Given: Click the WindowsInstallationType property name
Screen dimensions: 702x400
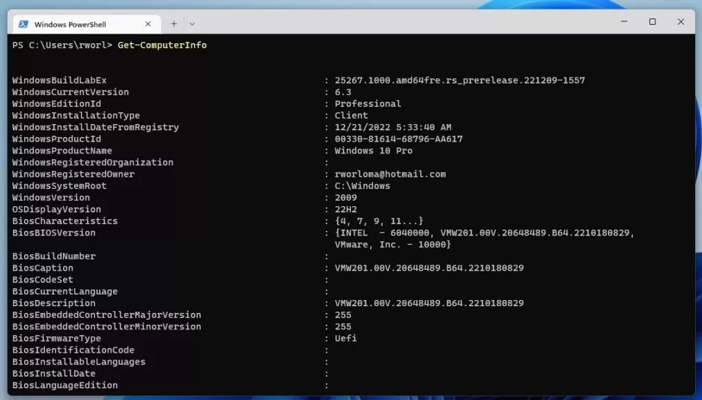Looking at the screenshot, I should (76, 116).
